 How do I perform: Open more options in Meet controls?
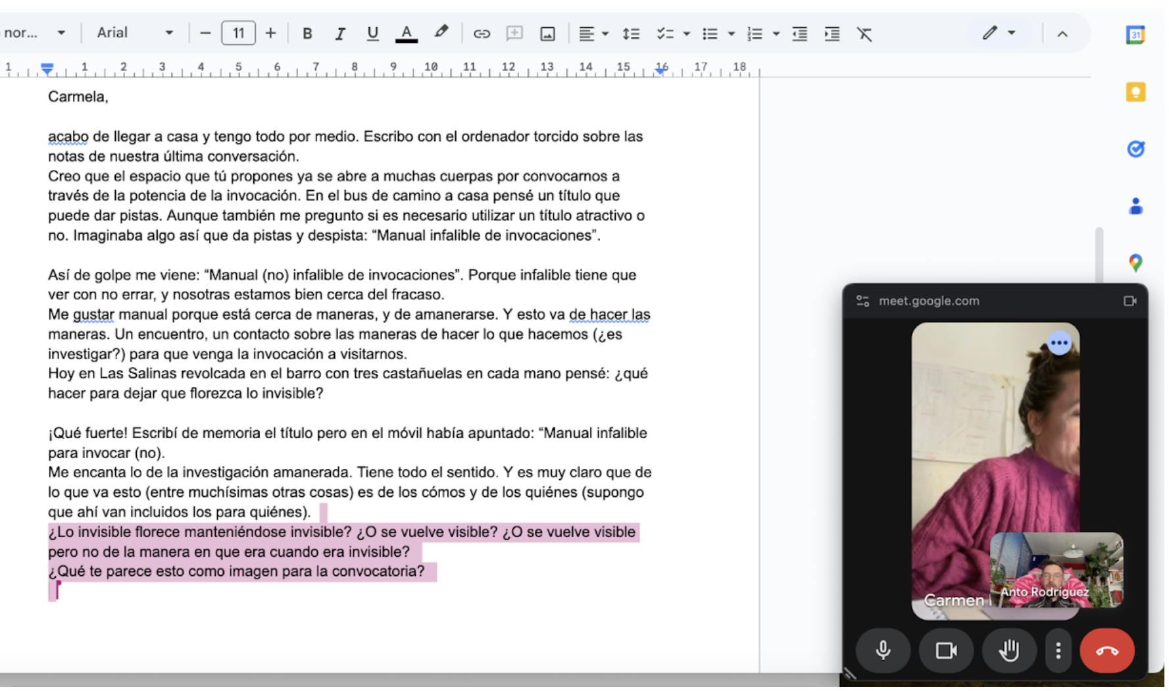pyautogui.click(x=1058, y=650)
